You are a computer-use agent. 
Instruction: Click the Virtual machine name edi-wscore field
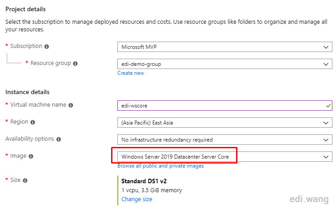[x=225, y=106]
